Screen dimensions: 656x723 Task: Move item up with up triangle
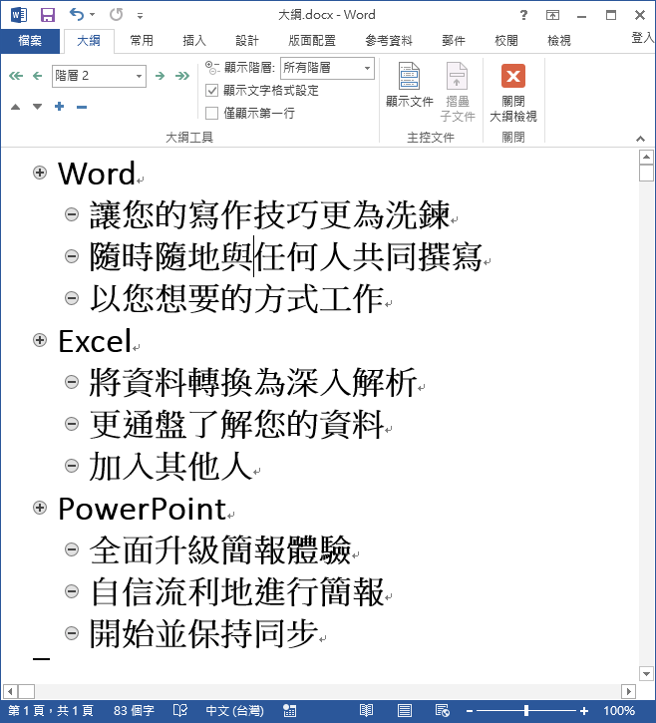click(15, 107)
